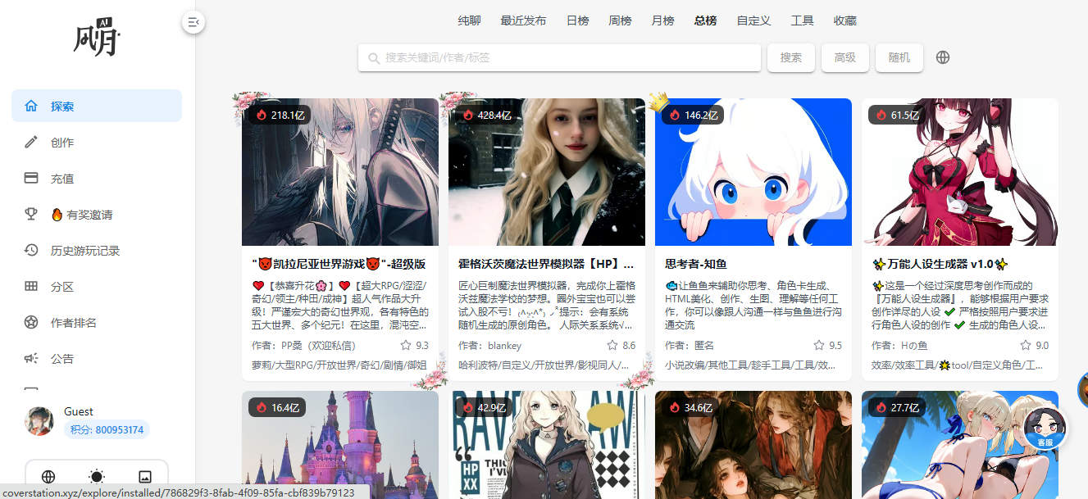Open 历史游玩记录 using the clock icon

point(31,250)
